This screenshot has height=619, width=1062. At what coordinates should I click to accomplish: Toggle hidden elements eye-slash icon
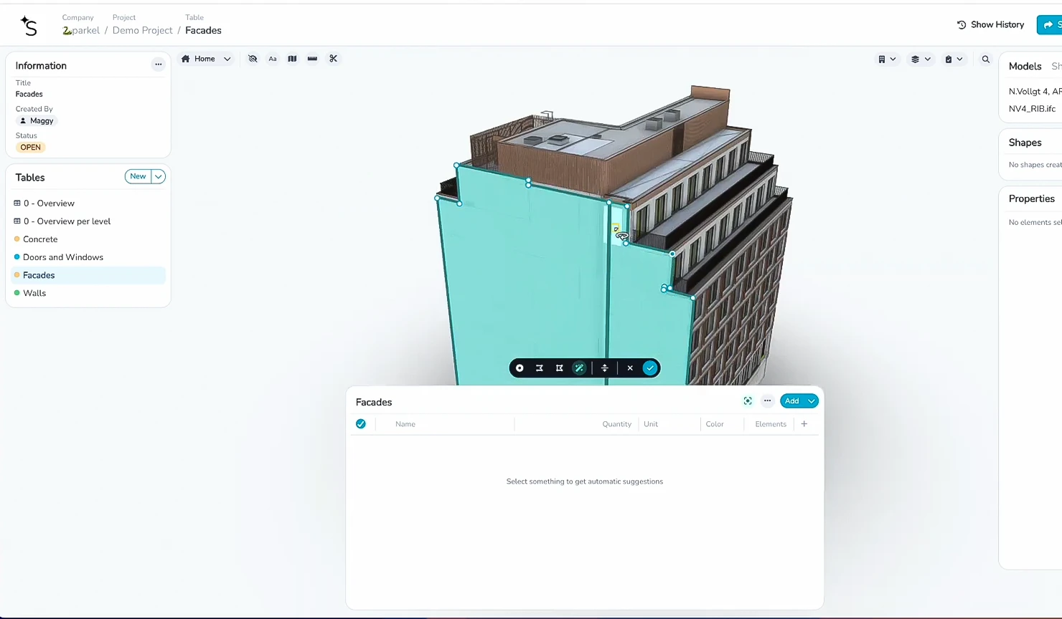[253, 59]
